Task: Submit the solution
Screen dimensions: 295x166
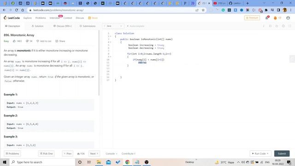Action: pos(282,154)
